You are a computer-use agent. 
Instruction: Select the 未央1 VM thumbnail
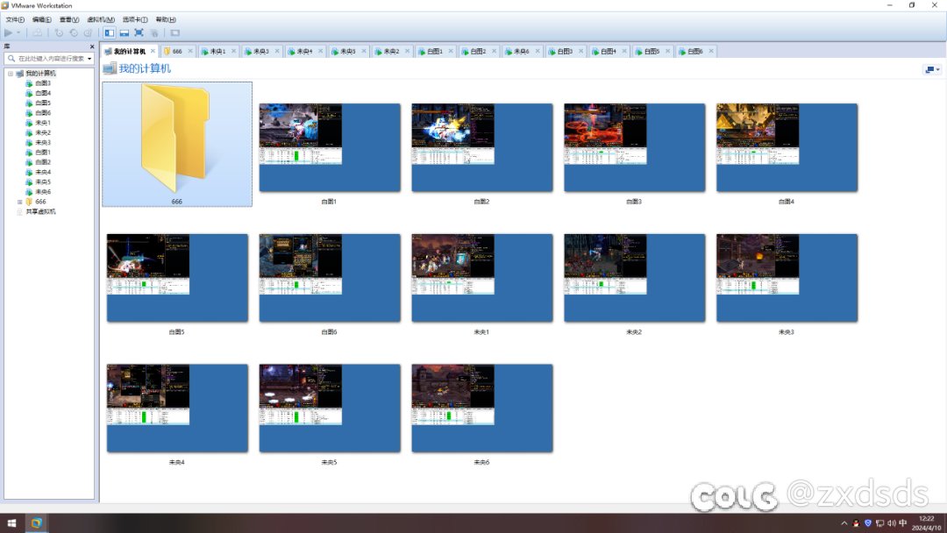coord(482,278)
